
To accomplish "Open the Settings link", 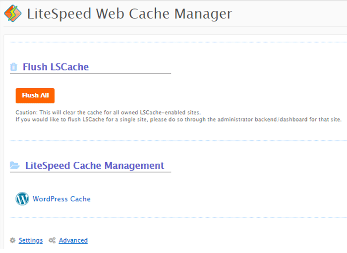I will coord(31,240).
